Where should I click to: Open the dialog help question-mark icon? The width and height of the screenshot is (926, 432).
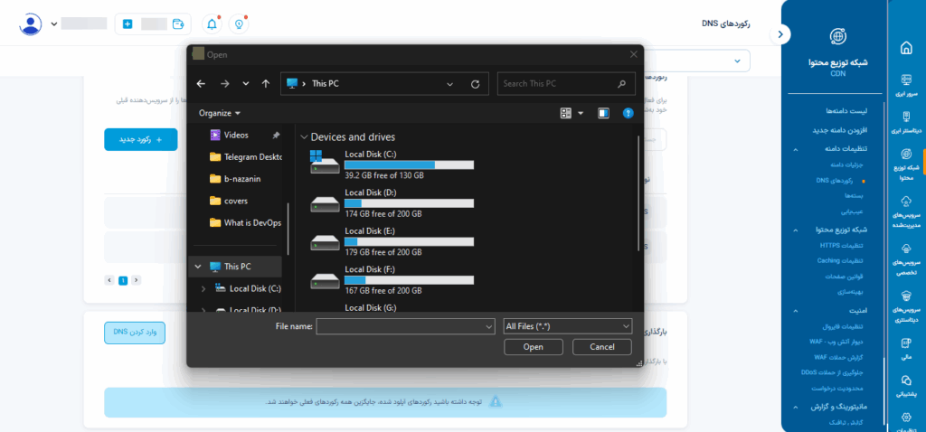628,113
